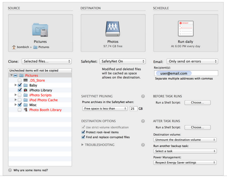Select the iPhoto Library row label
The image size is (227, 178).
coord(41,90)
